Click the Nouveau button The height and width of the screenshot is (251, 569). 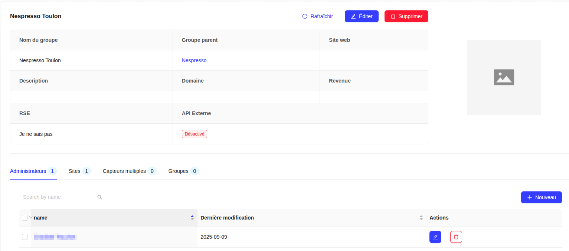(x=541, y=197)
